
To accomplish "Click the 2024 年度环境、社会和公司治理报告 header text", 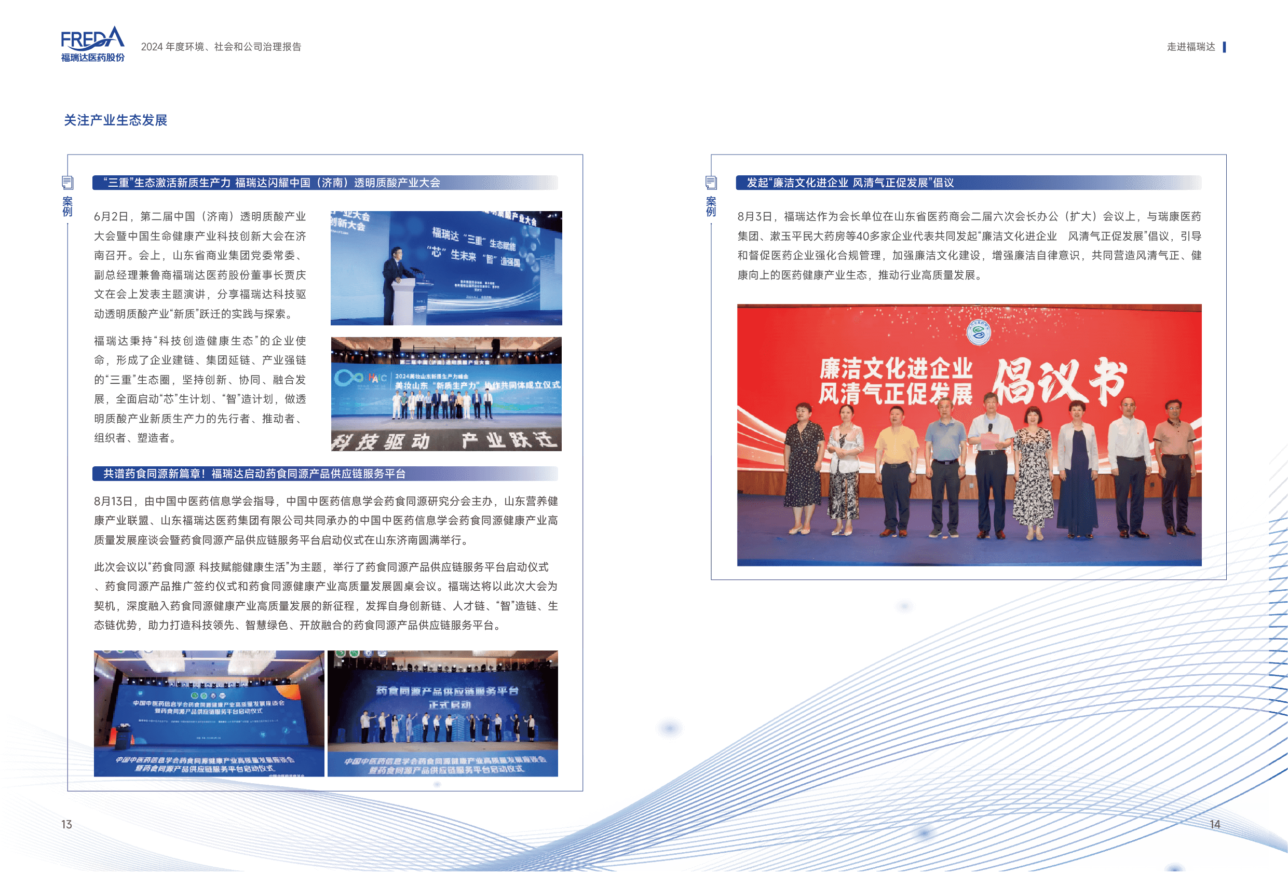I will point(221,47).
